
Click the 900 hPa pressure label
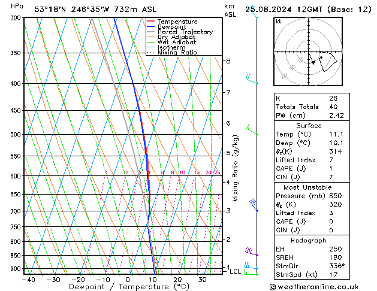pyautogui.click(x=17, y=269)
